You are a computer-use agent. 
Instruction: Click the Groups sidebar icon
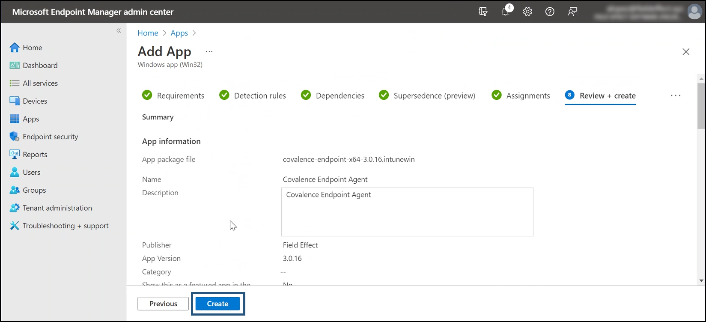(15, 190)
